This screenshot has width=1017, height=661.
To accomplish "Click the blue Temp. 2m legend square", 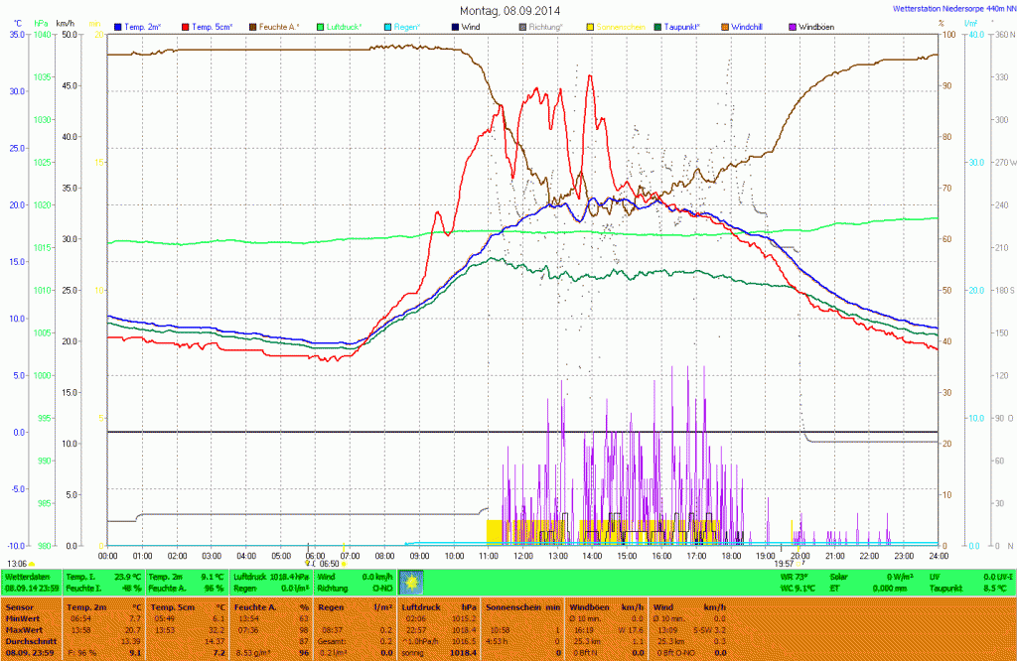I will point(118,26).
